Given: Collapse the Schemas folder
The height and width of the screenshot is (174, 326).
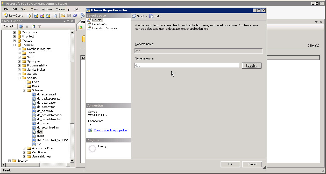Looking at the screenshot, I should click(x=24, y=90).
